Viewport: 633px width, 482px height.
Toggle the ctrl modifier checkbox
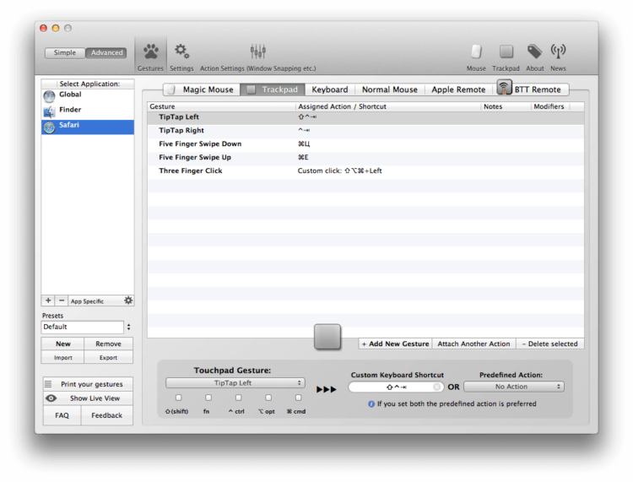coord(239,398)
